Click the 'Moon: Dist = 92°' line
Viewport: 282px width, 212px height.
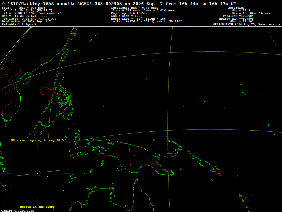click(138, 19)
